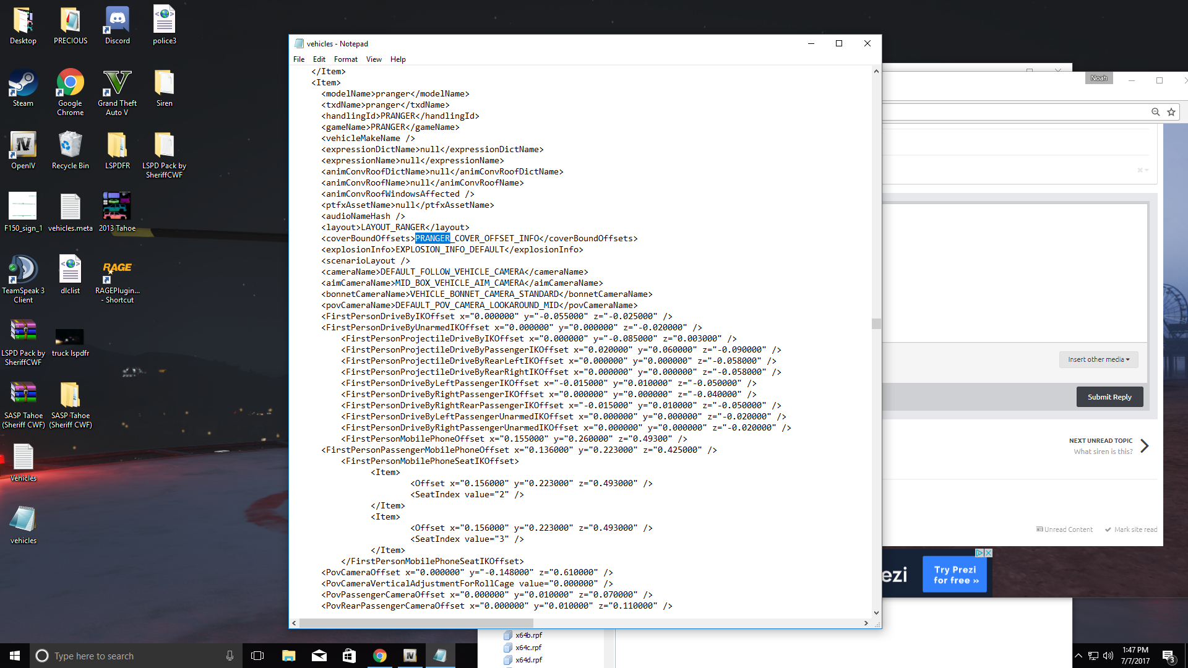1188x668 pixels.
Task: Open the Discord desktop shortcut
Action: click(x=117, y=25)
